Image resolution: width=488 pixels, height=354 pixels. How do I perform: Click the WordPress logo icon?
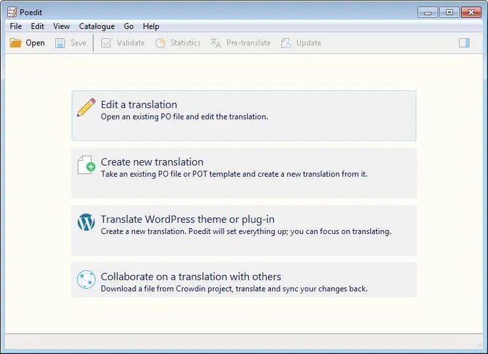(x=86, y=222)
